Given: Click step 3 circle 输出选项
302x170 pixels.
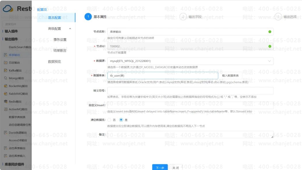Looking at the screenshot, I should (x=278, y=17).
